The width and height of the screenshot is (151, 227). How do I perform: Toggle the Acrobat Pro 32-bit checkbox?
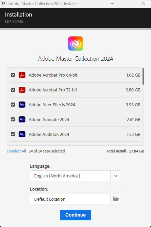(x=13, y=90)
